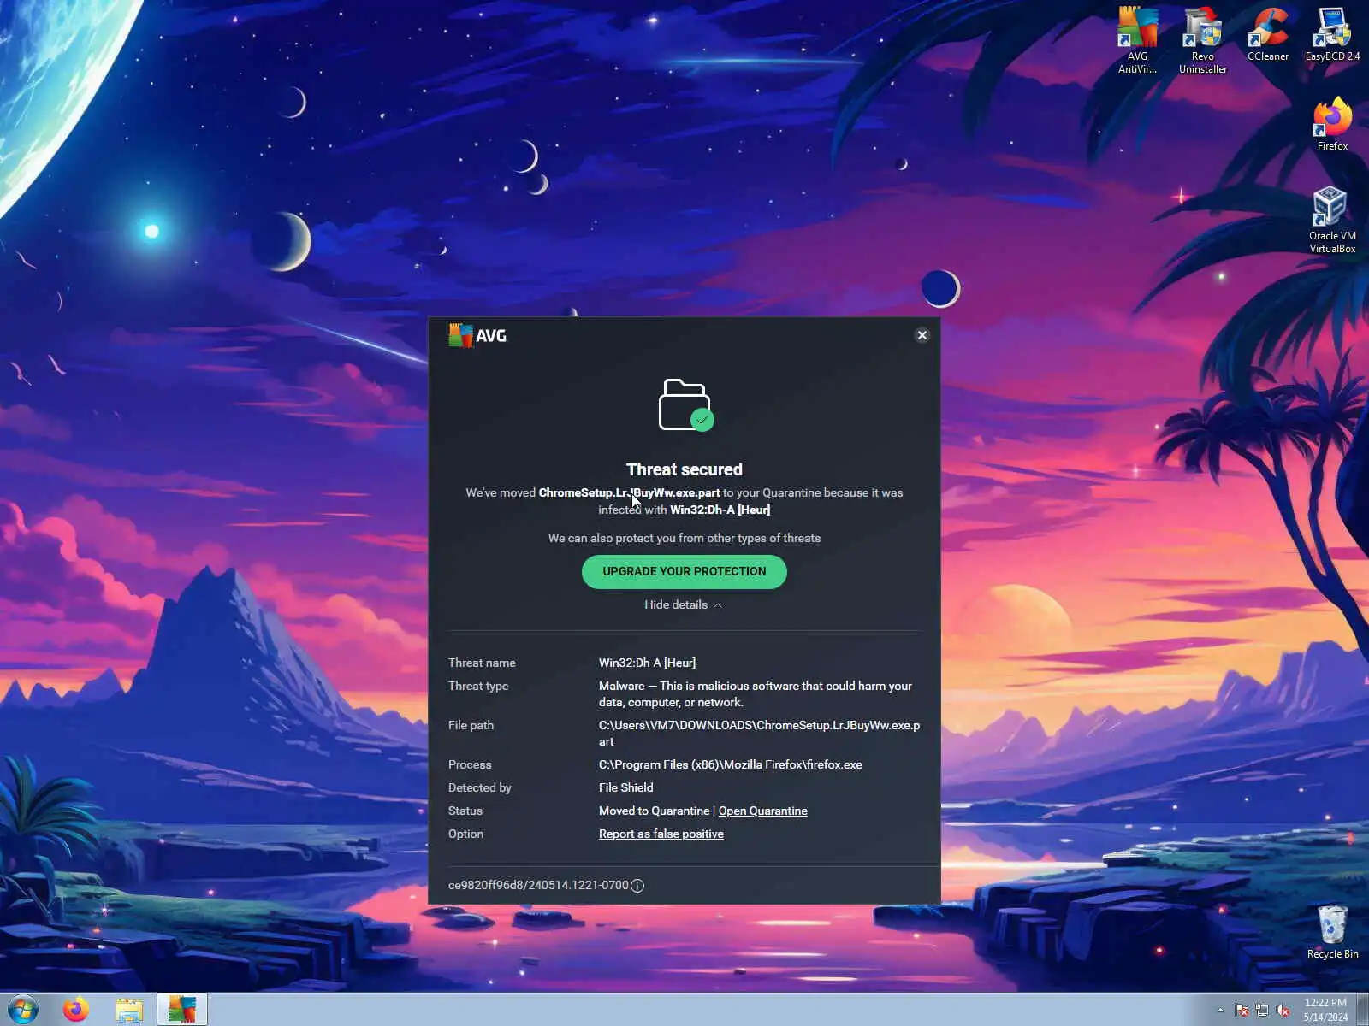Open the Open Quarantine link
The height and width of the screenshot is (1026, 1369).
pyautogui.click(x=762, y=811)
